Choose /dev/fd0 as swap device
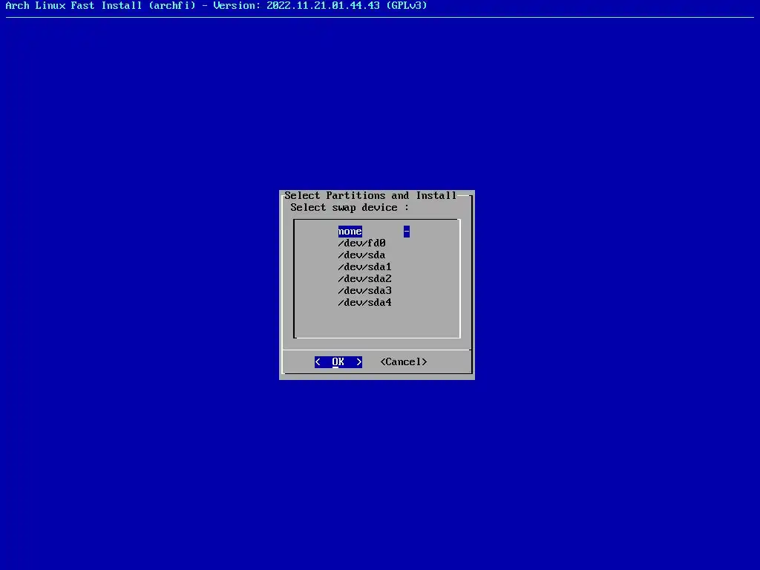 [x=361, y=243]
